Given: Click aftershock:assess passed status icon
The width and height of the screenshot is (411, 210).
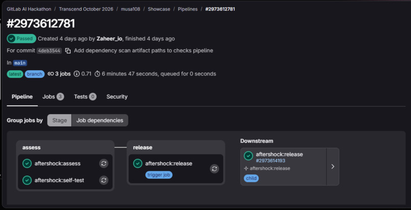Looking at the screenshot, I should coord(27,164).
